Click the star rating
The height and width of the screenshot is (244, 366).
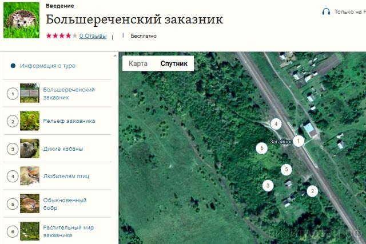(62, 35)
